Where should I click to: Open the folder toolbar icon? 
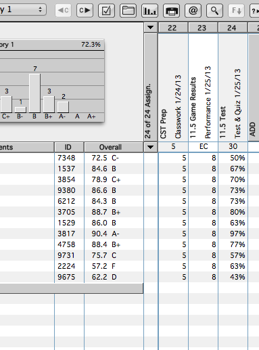tap(128, 10)
